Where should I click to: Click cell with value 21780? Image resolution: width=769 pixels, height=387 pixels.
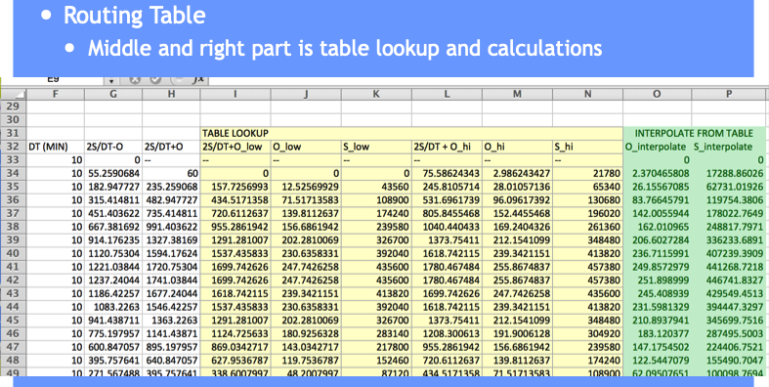(587, 173)
